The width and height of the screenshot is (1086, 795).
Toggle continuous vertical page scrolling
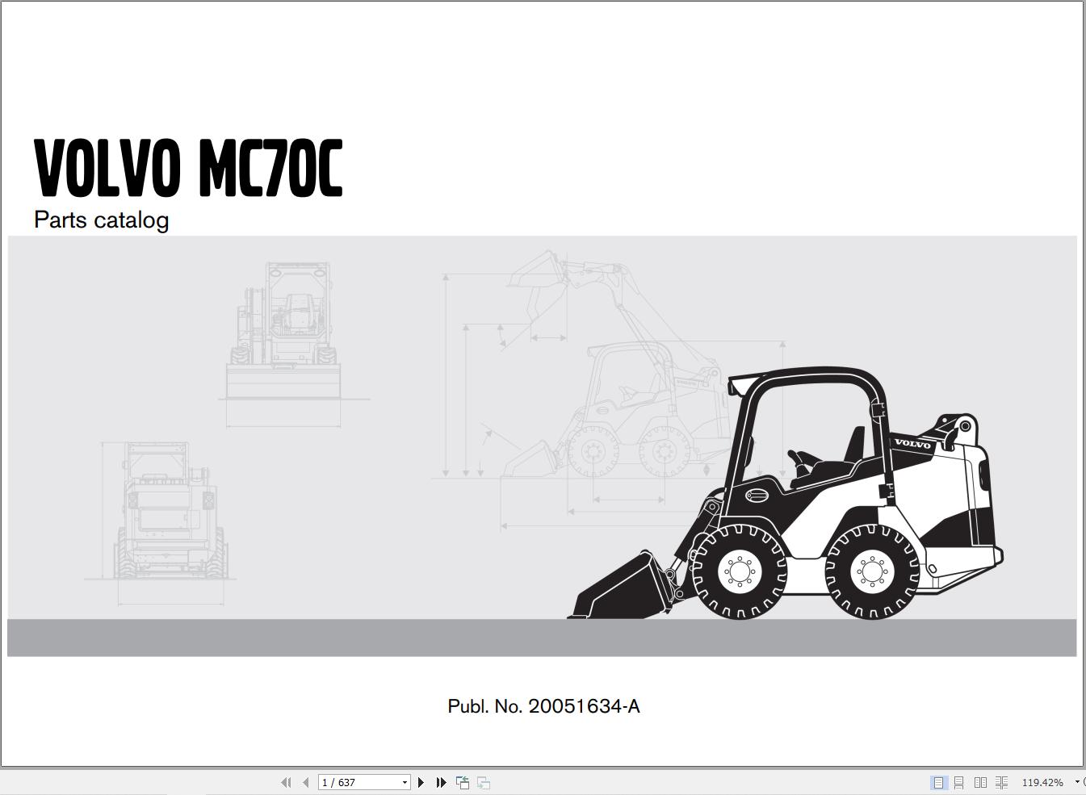click(x=959, y=782)
